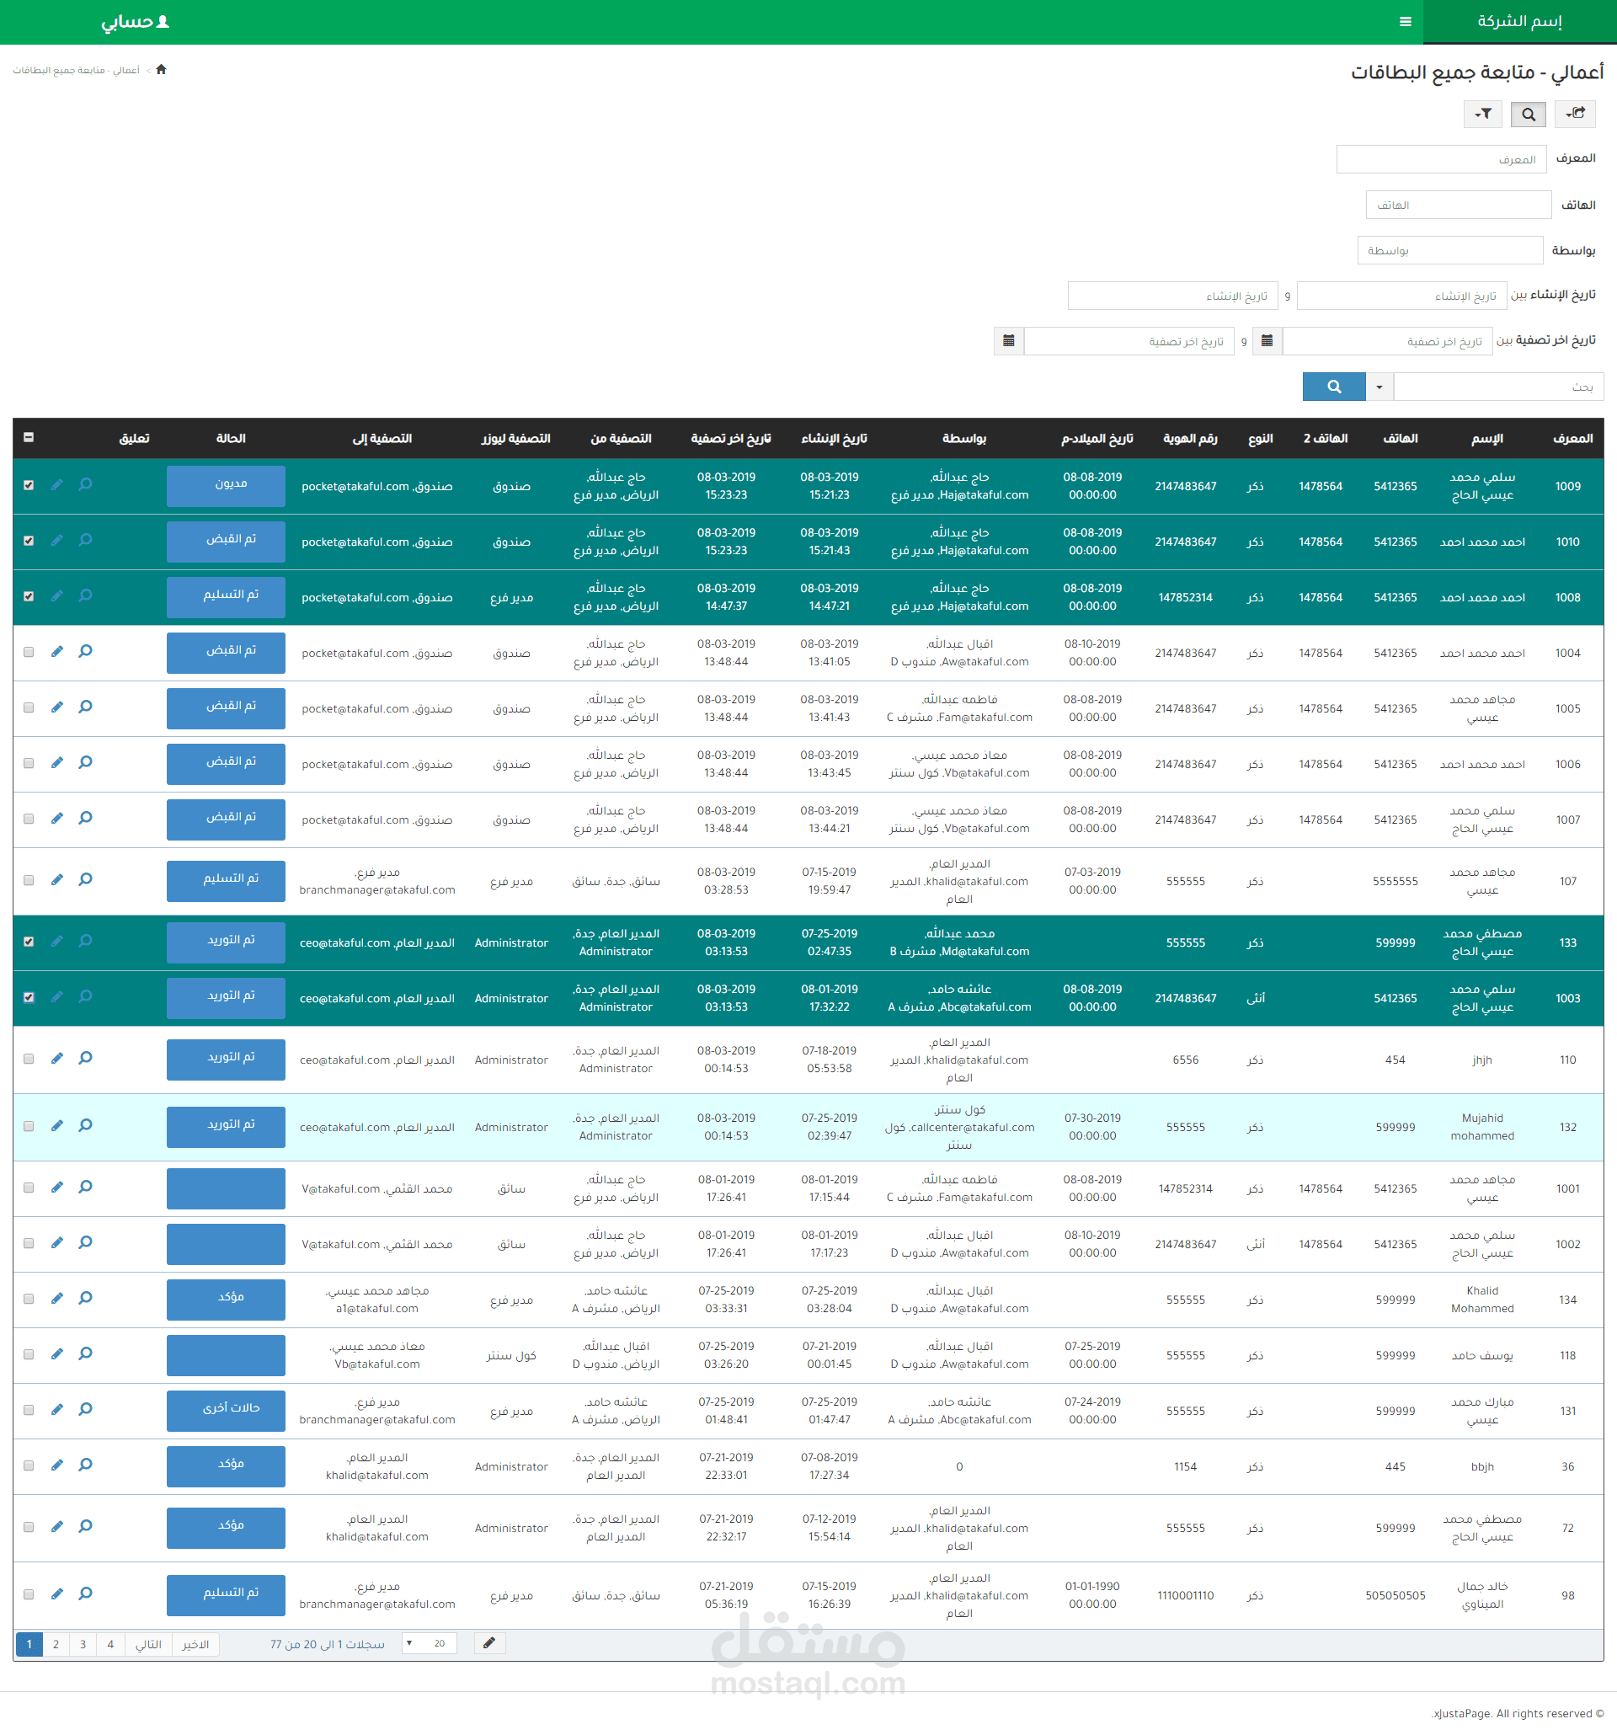Screen dimensions: 1617x1735
Task: Click التالي next page button
Action: 148,1644
